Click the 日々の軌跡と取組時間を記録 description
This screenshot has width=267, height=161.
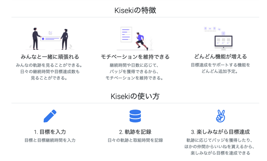pyautogui.click(x=135, y=140)
